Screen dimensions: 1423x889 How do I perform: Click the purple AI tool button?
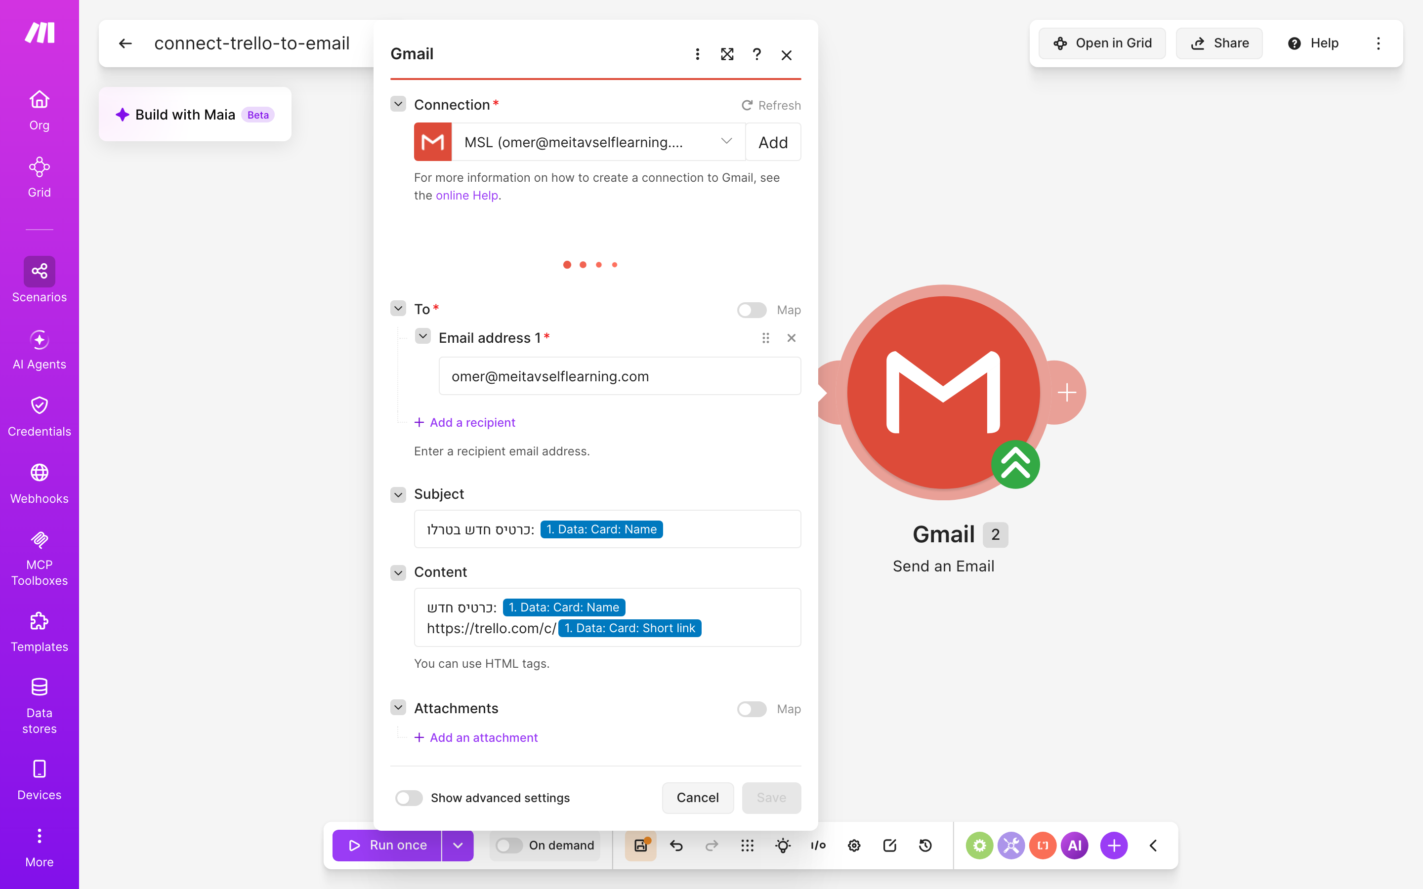pyautogui.click(x=1074, y=846)
